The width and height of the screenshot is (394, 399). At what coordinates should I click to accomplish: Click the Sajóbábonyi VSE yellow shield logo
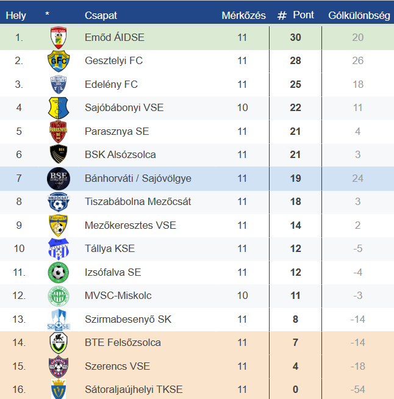59,108
